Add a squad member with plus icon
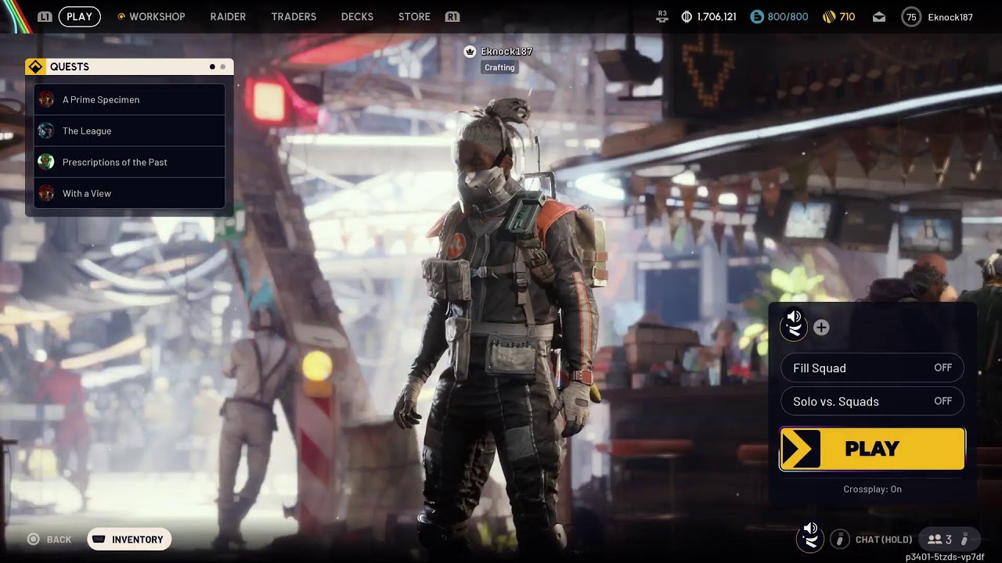Viewport: 1002px width, 563px height. 821,328
